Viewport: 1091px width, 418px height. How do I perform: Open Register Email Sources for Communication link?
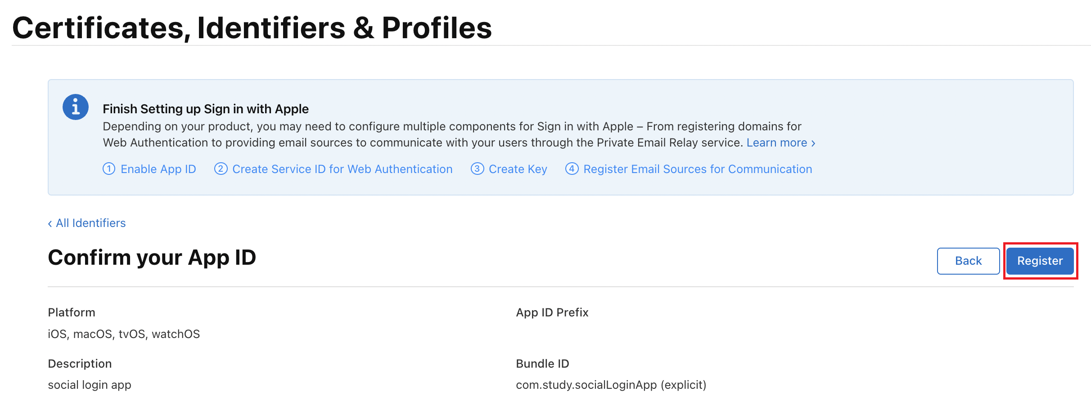(x=698, y=169)
